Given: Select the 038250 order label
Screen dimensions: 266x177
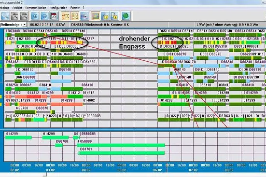Looking at the screenshot, I should pyautogui.click(x=12, y=85).
